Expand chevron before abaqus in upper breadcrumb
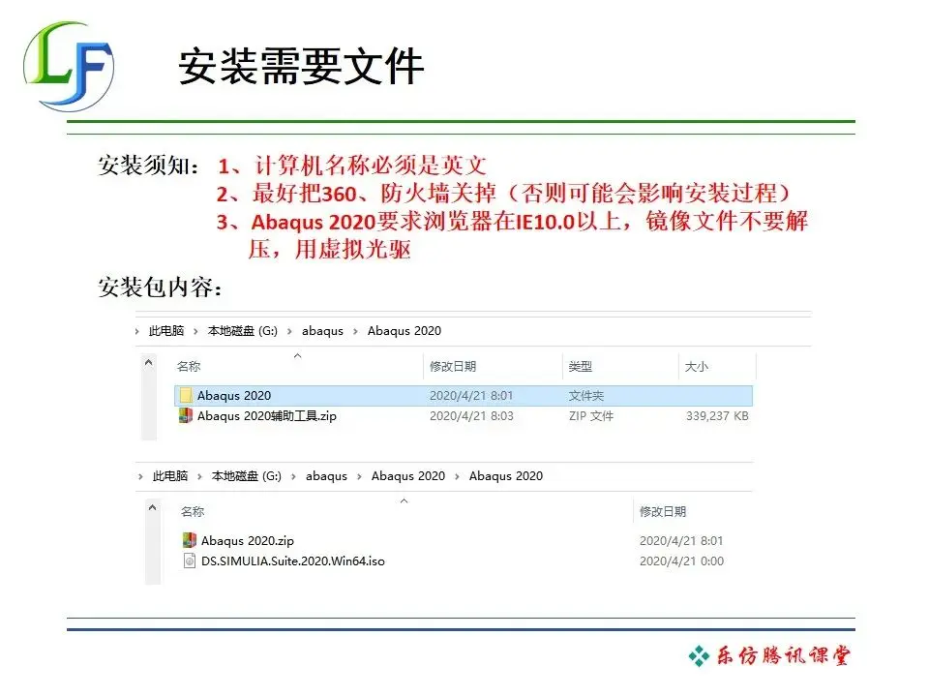The height and width of the screenshot is (697, 929). coord(289,331)
